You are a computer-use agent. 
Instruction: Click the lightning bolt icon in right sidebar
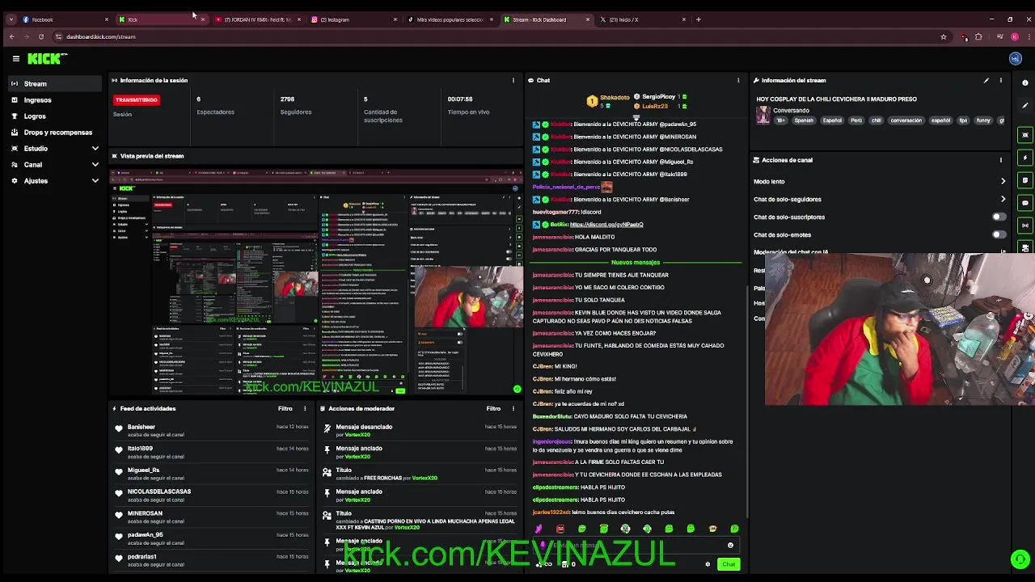[x=1025, y=158]
